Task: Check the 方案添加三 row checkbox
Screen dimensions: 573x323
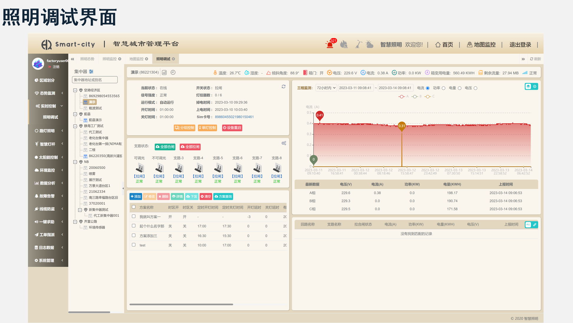Action: click(x=134, y=235)
